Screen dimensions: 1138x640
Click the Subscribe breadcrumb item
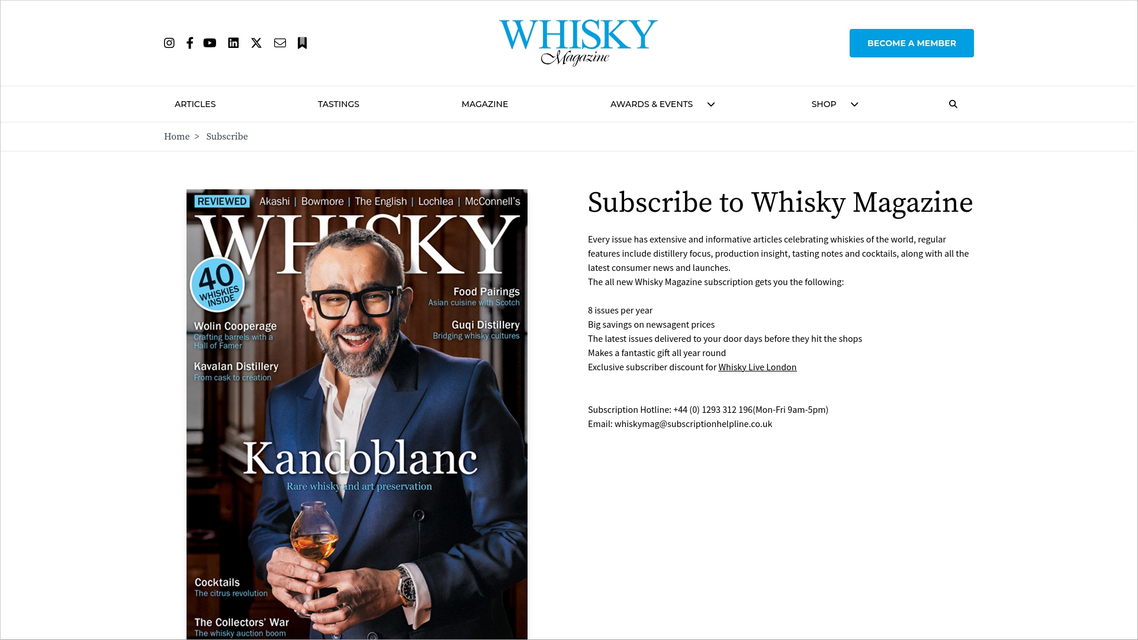[227, 137]
